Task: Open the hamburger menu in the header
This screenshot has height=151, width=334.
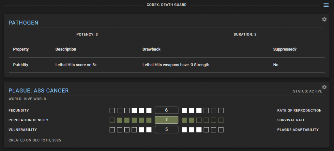Action: click(326, 5)
